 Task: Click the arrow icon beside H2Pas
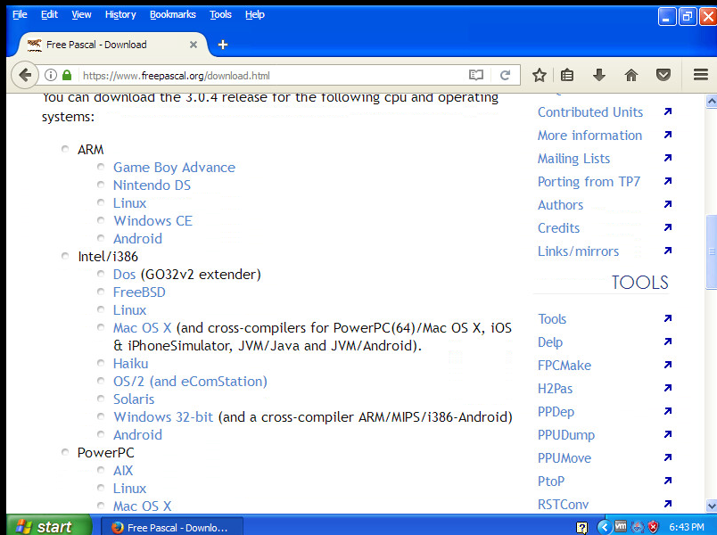668,388
